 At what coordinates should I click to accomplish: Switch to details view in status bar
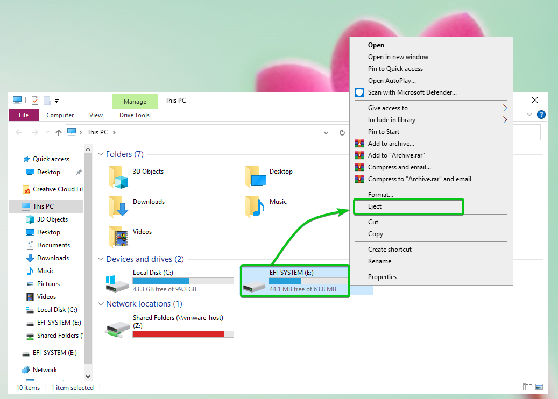point(528,387)
